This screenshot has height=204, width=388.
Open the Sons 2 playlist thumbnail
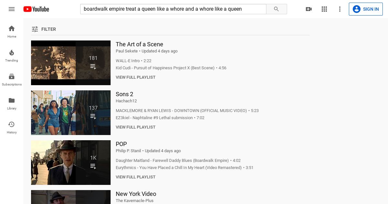71,113
